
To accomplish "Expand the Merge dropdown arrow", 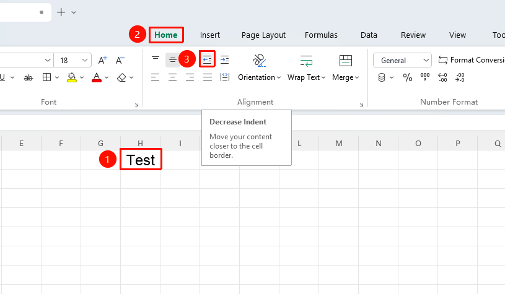I will pos(357,77).
